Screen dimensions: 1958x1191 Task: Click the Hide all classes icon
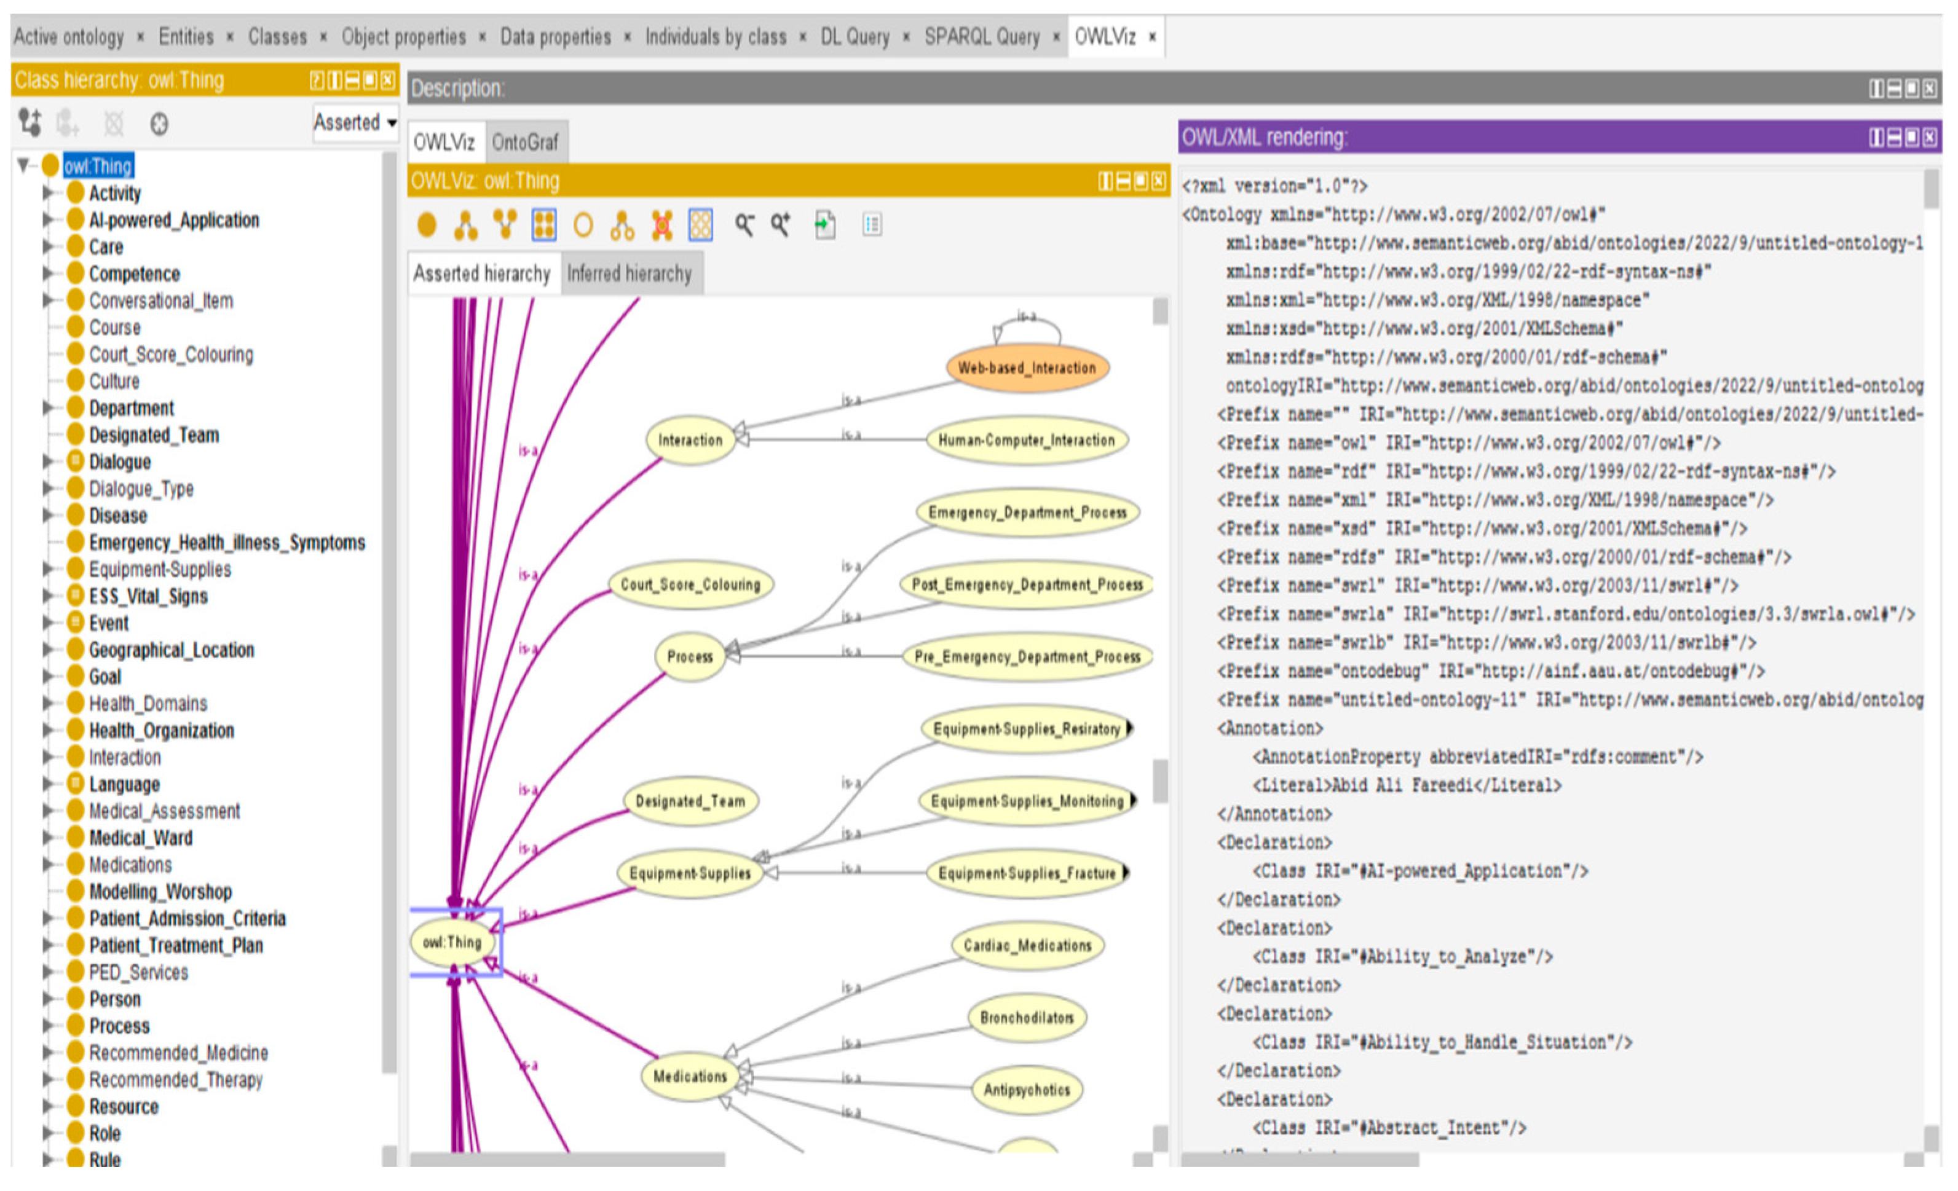tap(700, 226)
